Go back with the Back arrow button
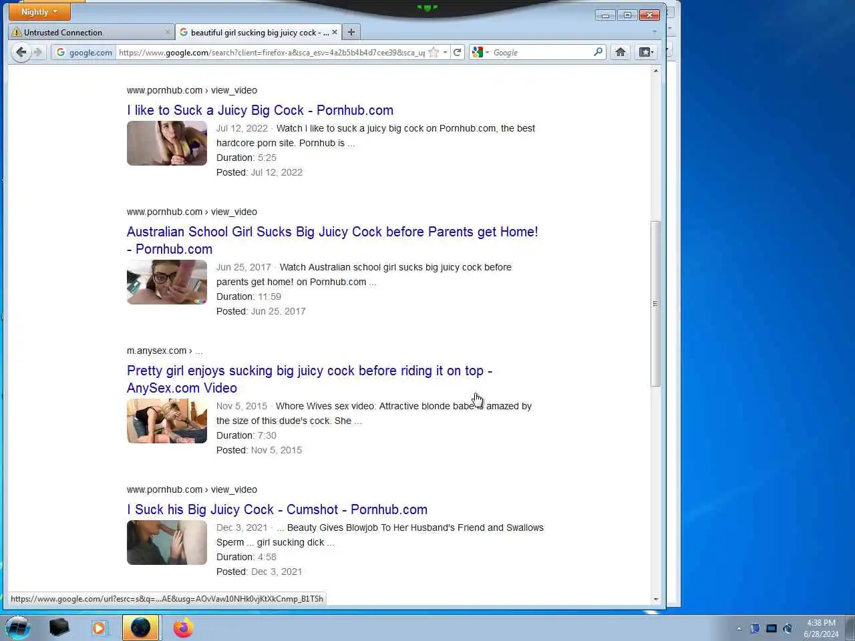This screenshot has height=641, width=855. click(21, 52)
